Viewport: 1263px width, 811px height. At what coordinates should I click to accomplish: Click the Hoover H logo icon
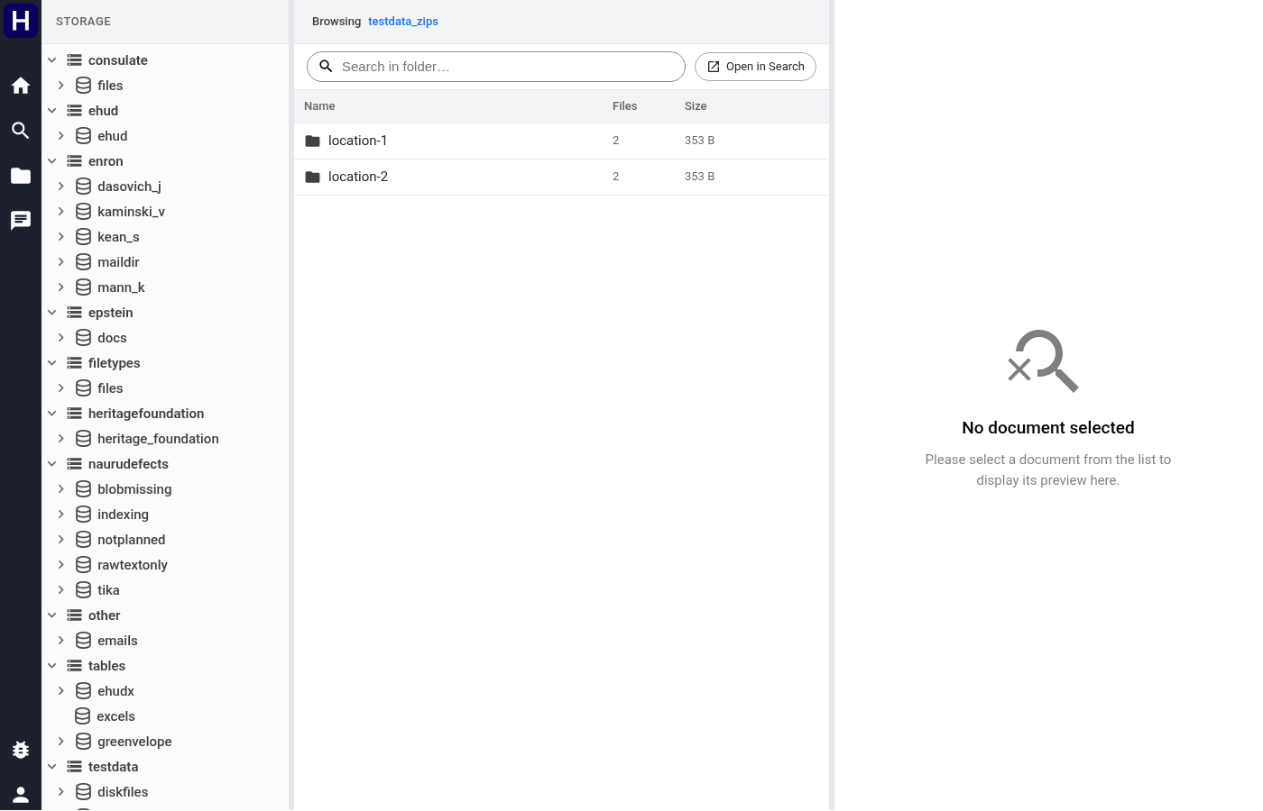21,20
